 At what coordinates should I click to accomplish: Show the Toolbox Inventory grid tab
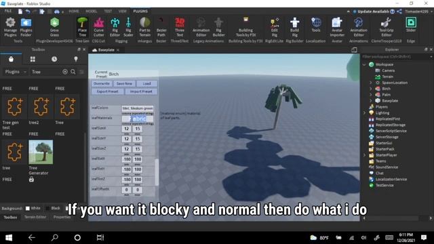click(x=33, y=59)
